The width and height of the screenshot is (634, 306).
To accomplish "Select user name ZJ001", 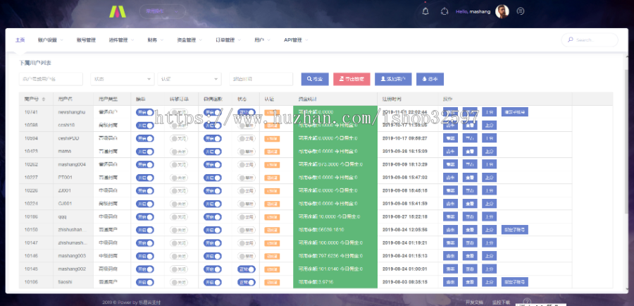I will click(65, 190).
